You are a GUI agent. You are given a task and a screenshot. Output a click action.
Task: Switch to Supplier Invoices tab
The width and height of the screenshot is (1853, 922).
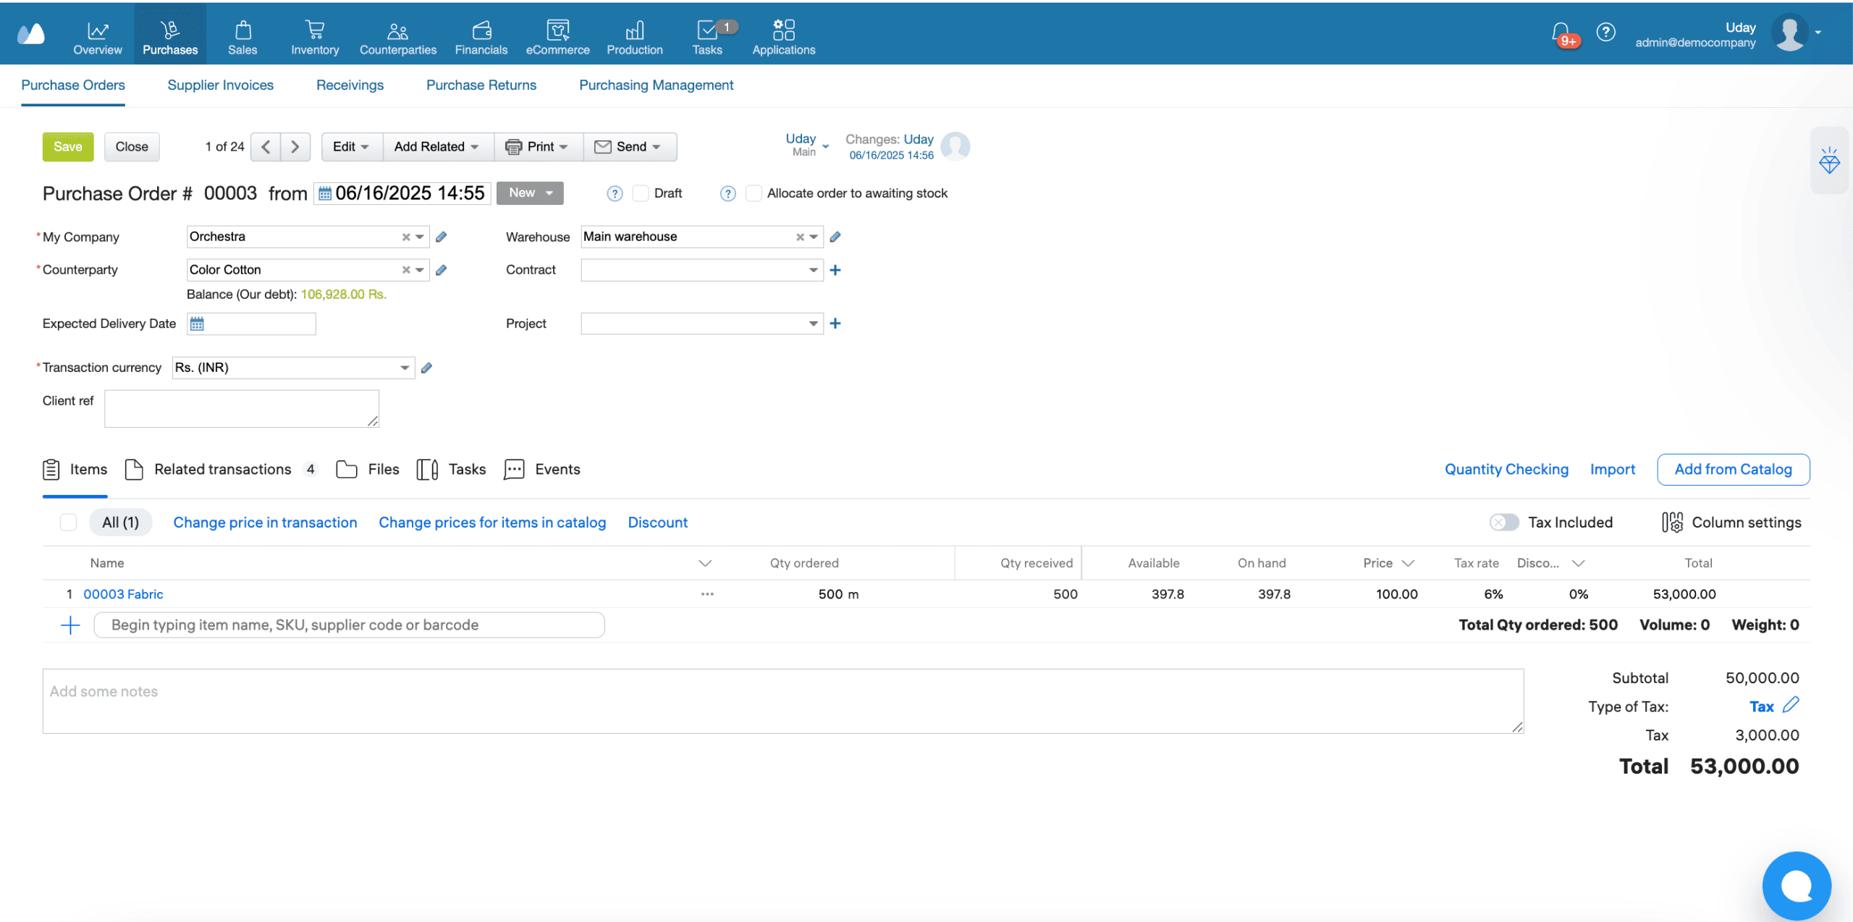pos(221,85)
